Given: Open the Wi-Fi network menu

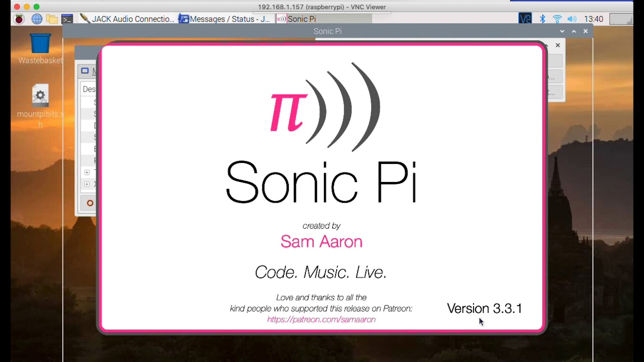Looking at the screenshot, I should click(557, 19).
